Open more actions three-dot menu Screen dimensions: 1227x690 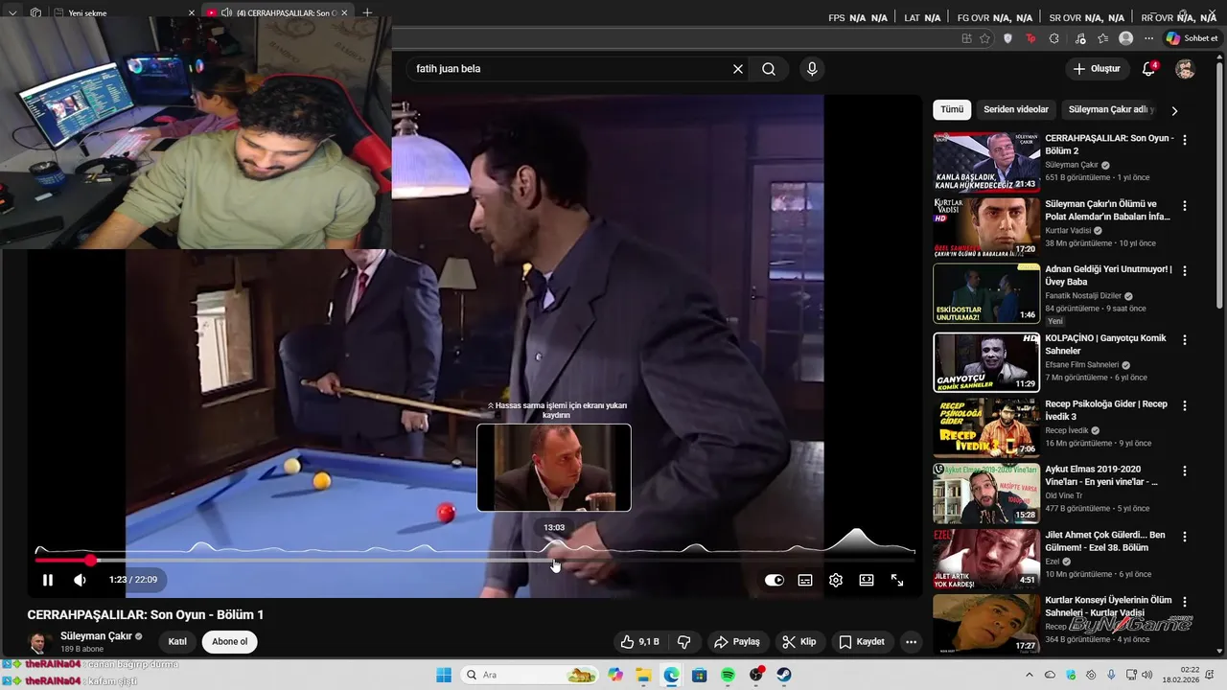pyautogui.click(x=911, y=642)
